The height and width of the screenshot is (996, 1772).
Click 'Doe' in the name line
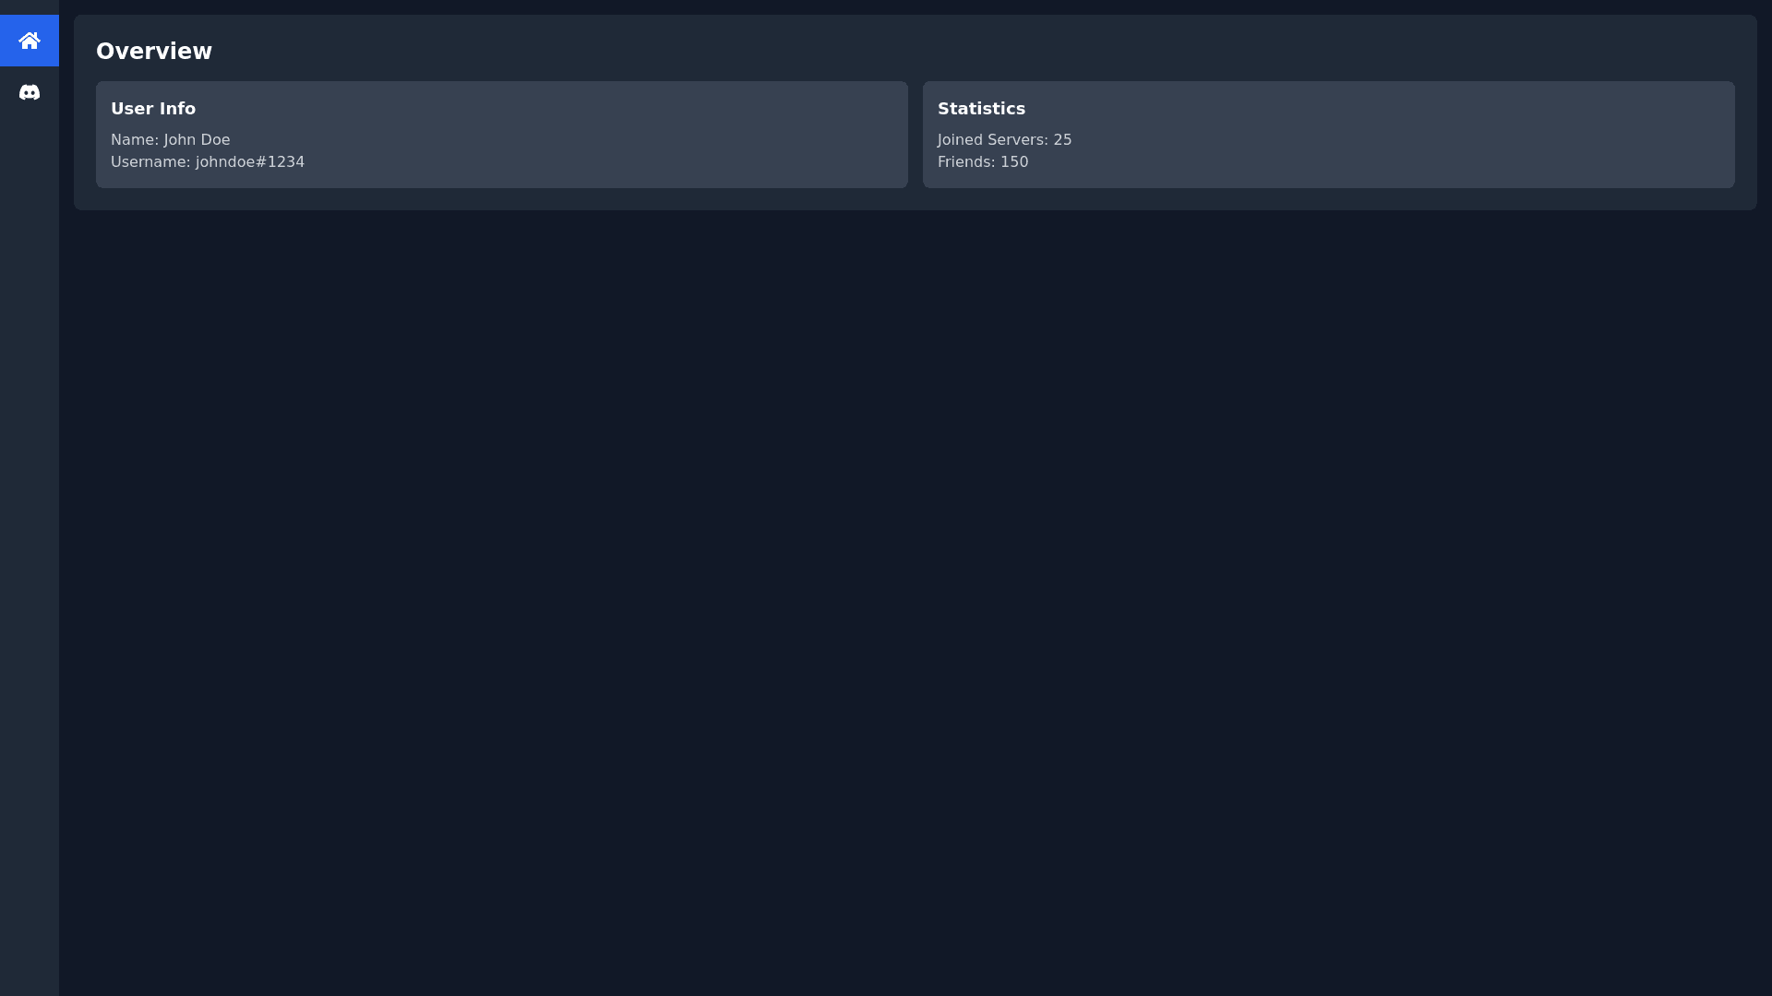[x=214, y=140]
